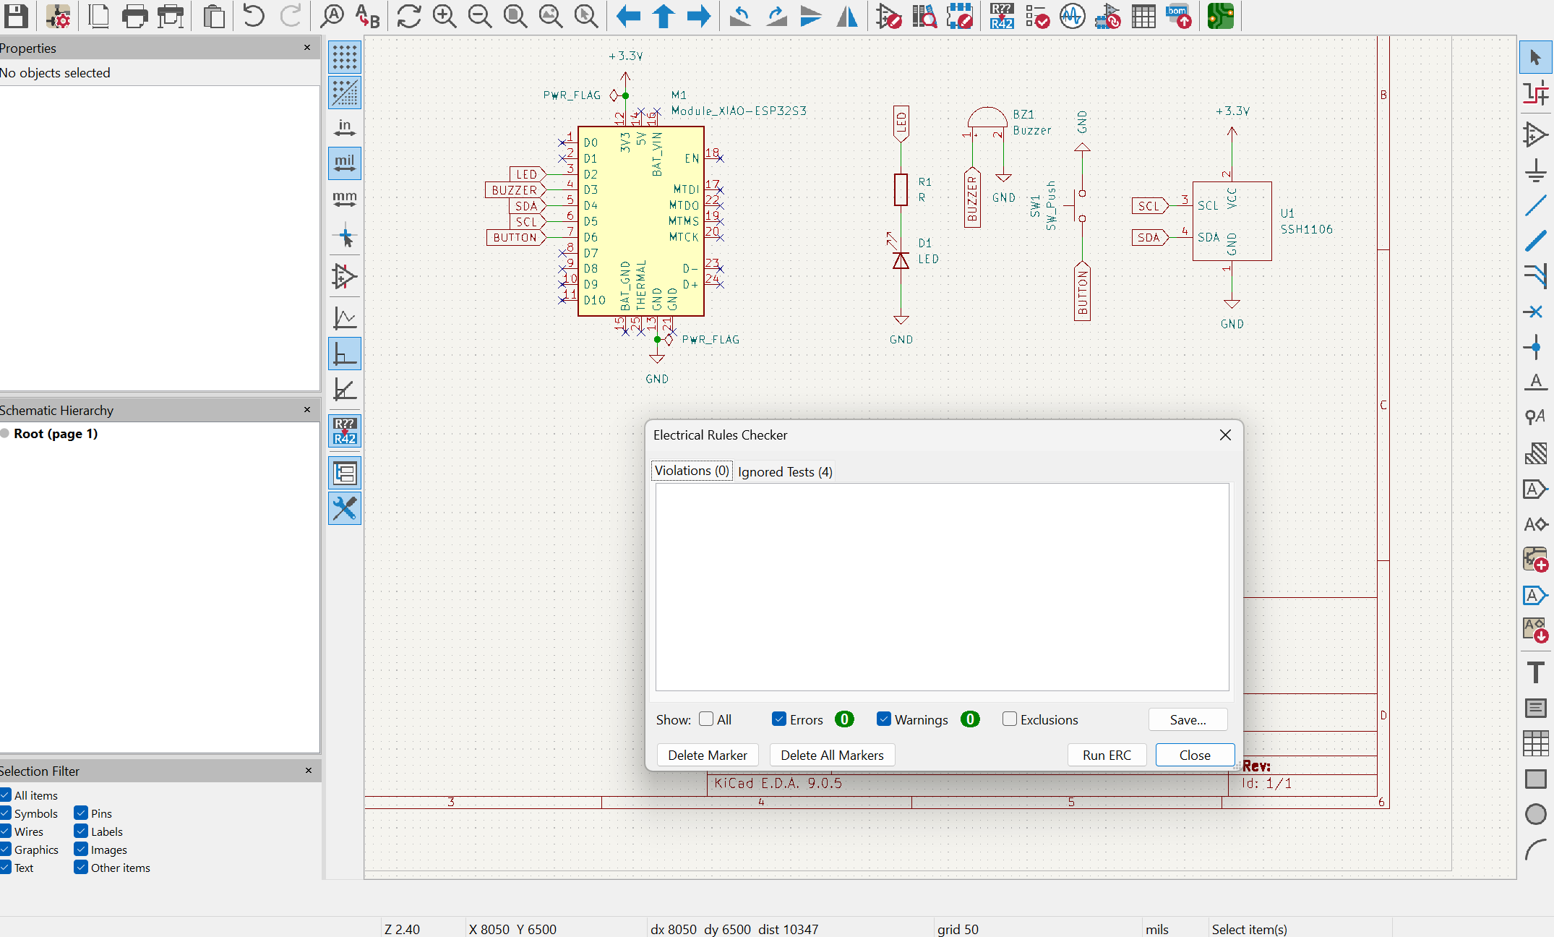Close the Selection Filter panel
The height and width of the screenshot is (937, 1554).
[x=309, y=770]
